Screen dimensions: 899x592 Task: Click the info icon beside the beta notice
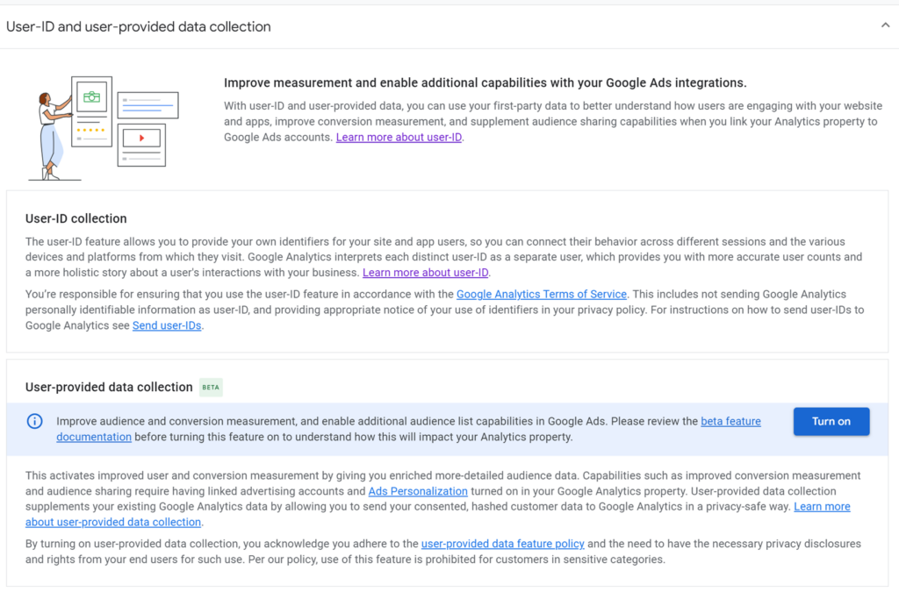pos(34,421)
